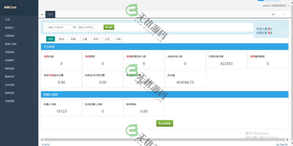The image size is (293, 146).
Task: Click the MMClub logo
Action: coord(10,7)
